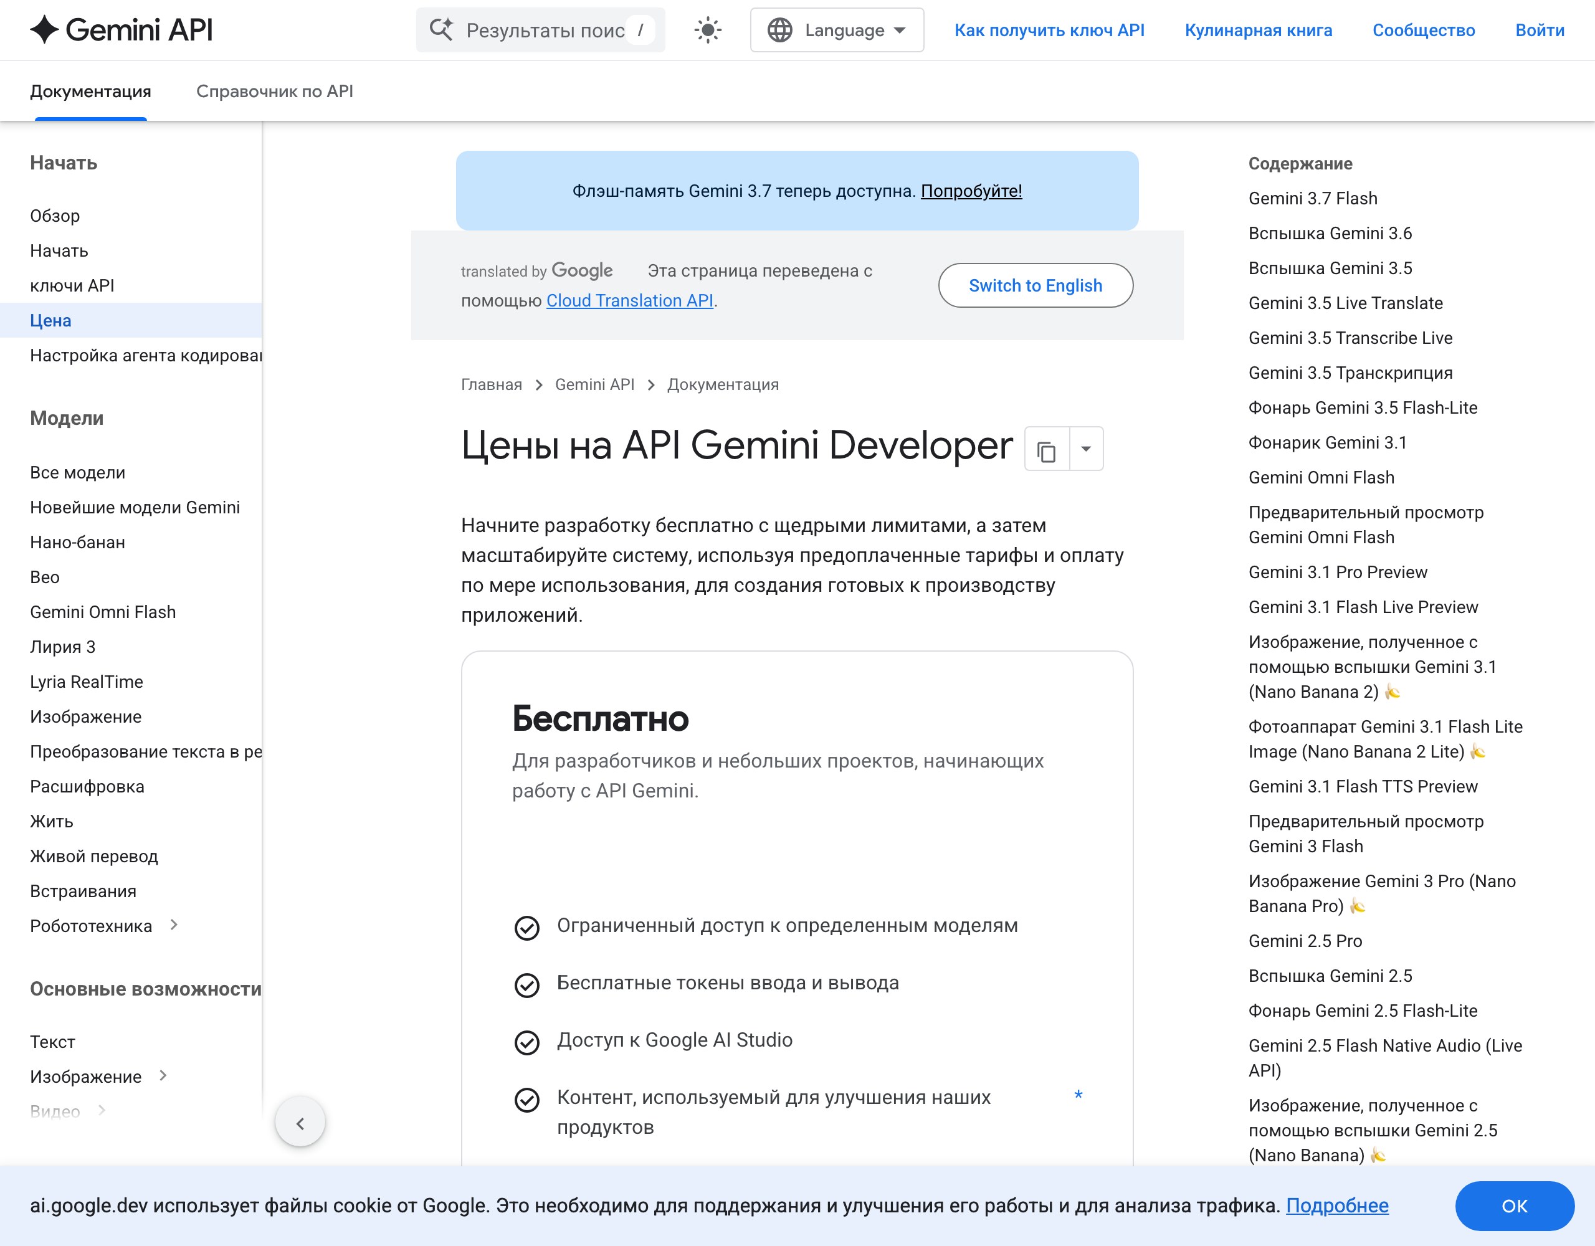Viewport: 1595px width, 1246px height.
Task: Expand the Изображение submenu arrow under Основные возможности
Action: pyautogui.click(x=164, y=1076)
